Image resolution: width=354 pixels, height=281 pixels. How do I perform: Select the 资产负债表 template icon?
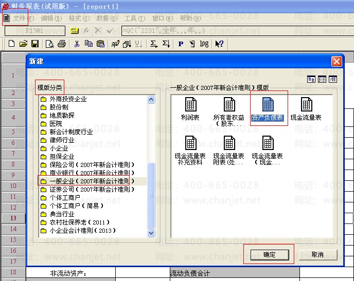click(x=268, y=108)
